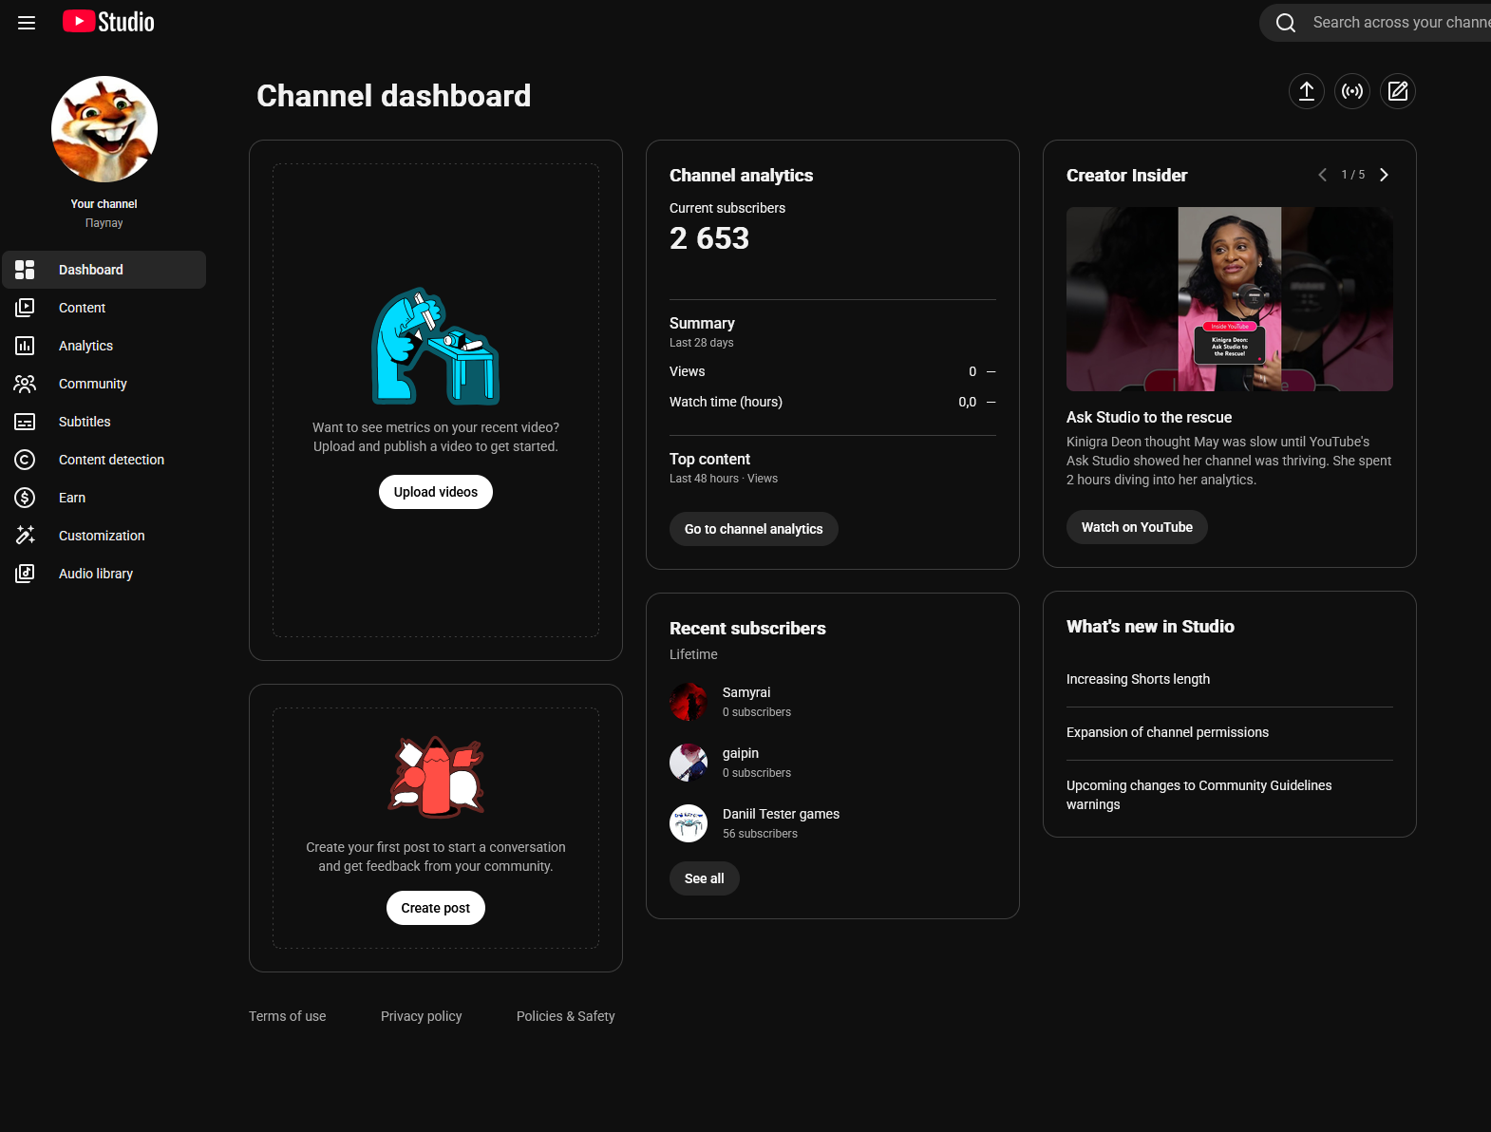The image size is (1491, 1132).
Task: Open the Policies & Safety link
Action: (x=566, y=1016)
